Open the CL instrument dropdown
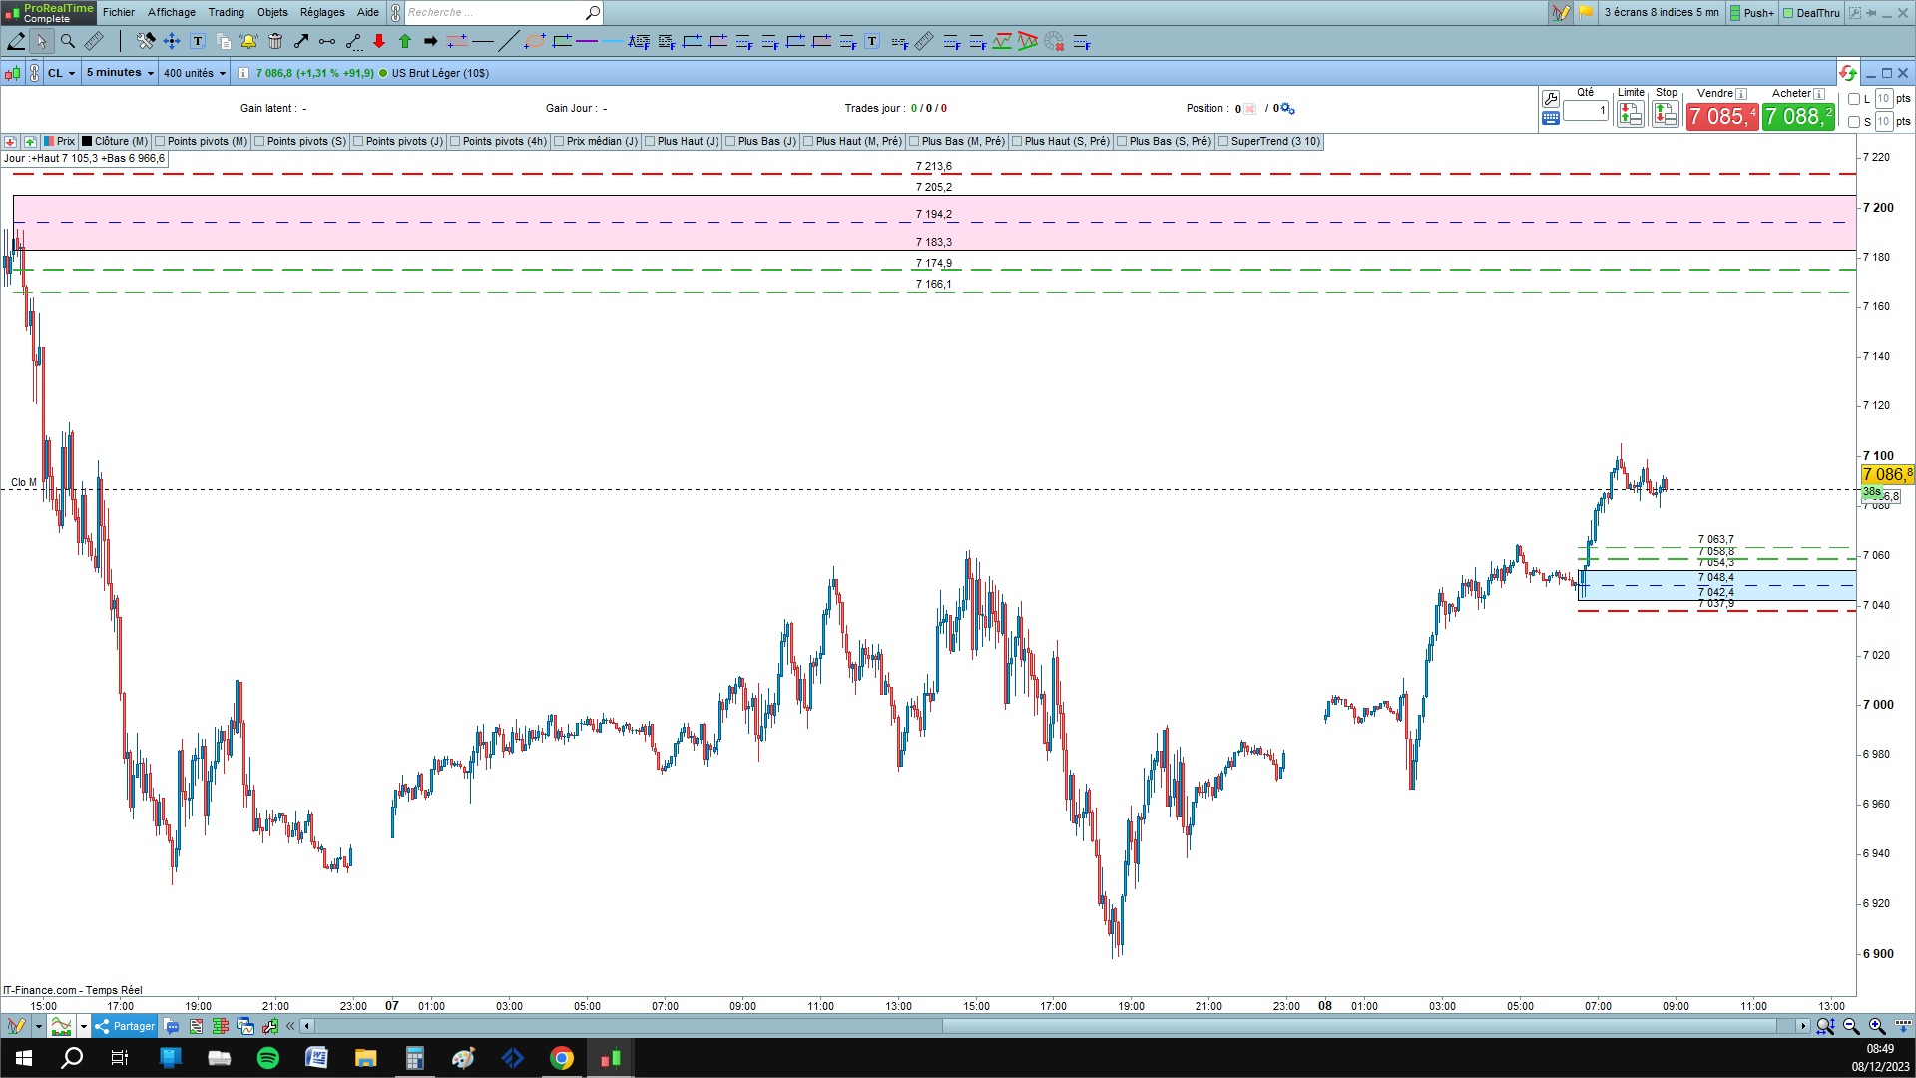Screen dimensions: 1916x1078 62,73
